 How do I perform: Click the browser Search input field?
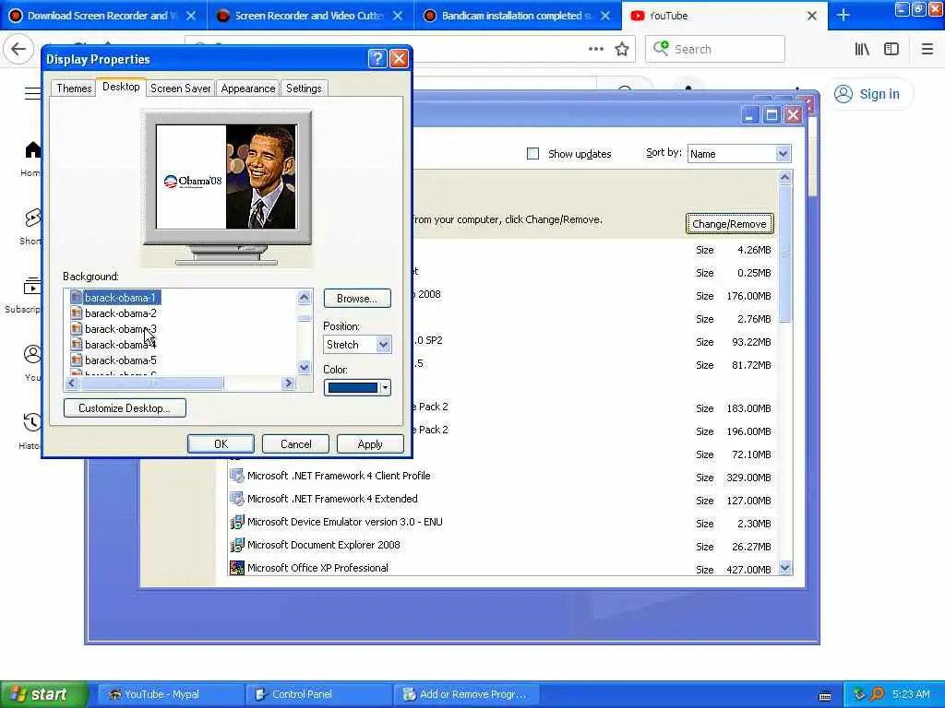[715, 49]
